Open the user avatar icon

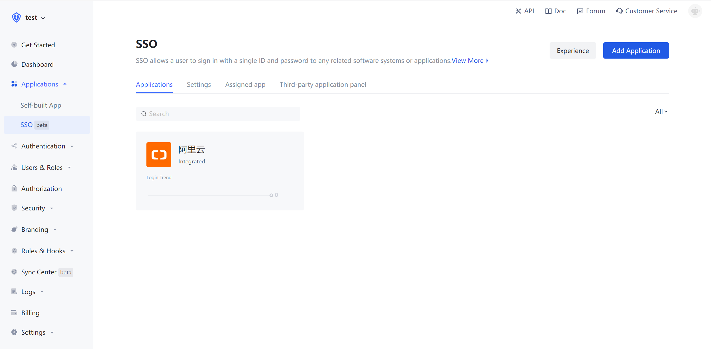tap(695, 11)
